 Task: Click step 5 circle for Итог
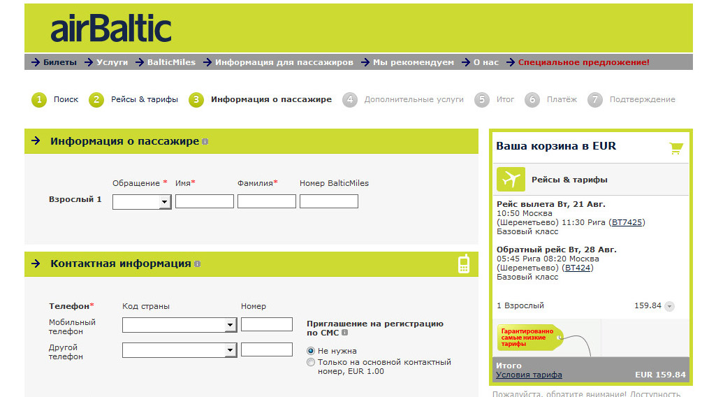point(482,99)
